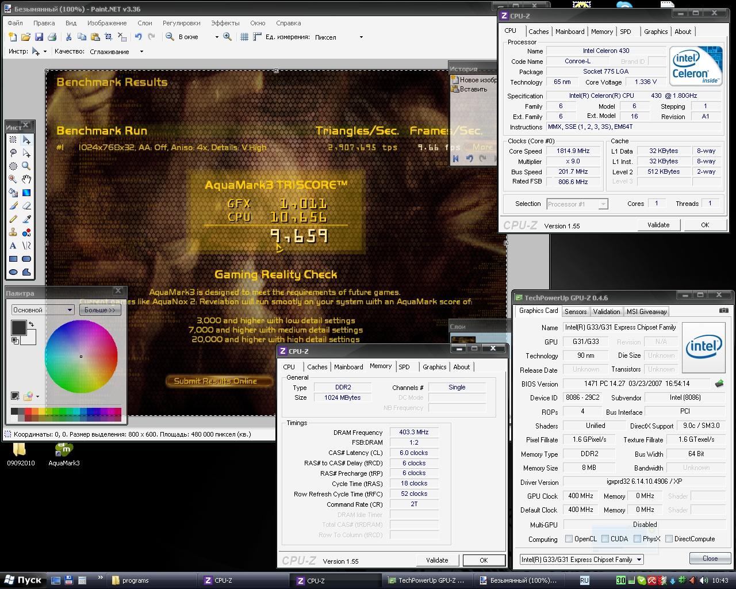The image size is (736, 589).
Task: Open the 'Processor #1' selection dropdown in CPU-Z
Action: coord(577,204)
